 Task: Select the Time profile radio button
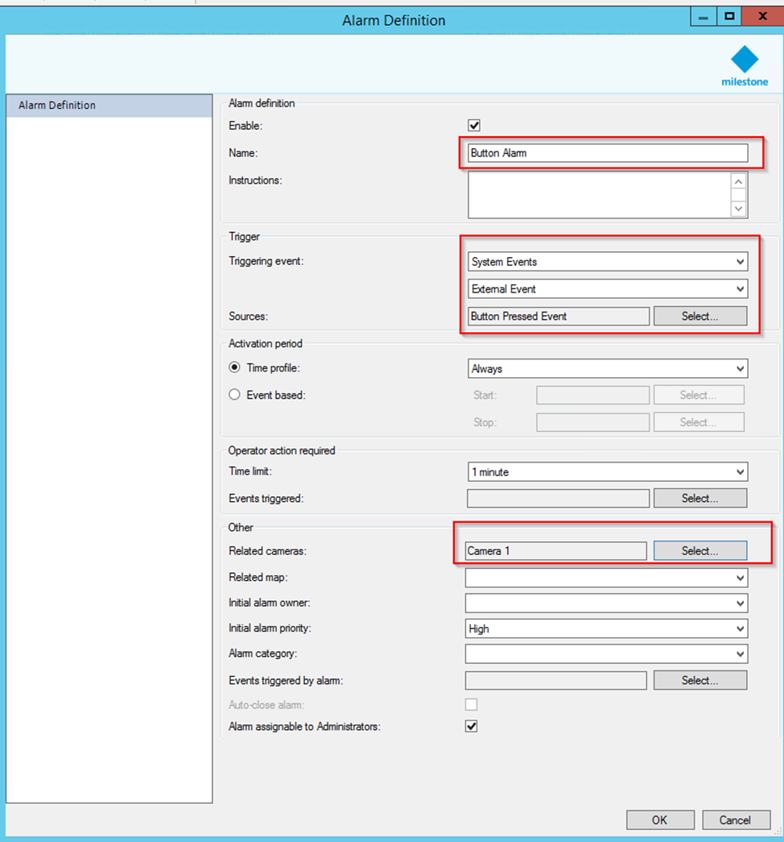click(x=233, y=367)
